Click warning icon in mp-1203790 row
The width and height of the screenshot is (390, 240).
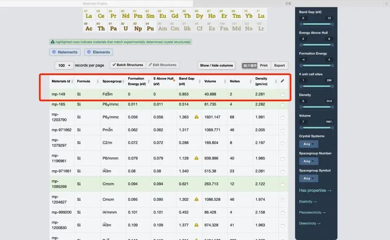pos(196,117)
